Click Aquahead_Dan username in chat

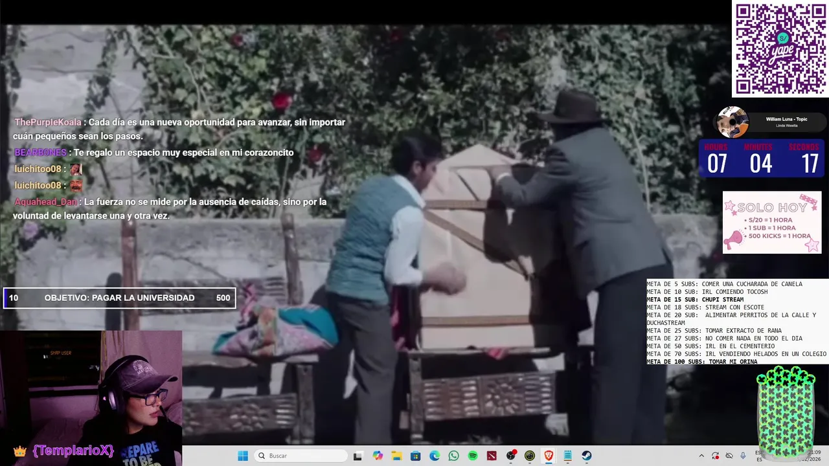(x=45, y=202)
